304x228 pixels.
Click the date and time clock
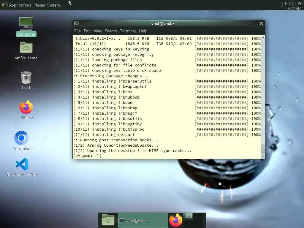(x=294, y=6)
